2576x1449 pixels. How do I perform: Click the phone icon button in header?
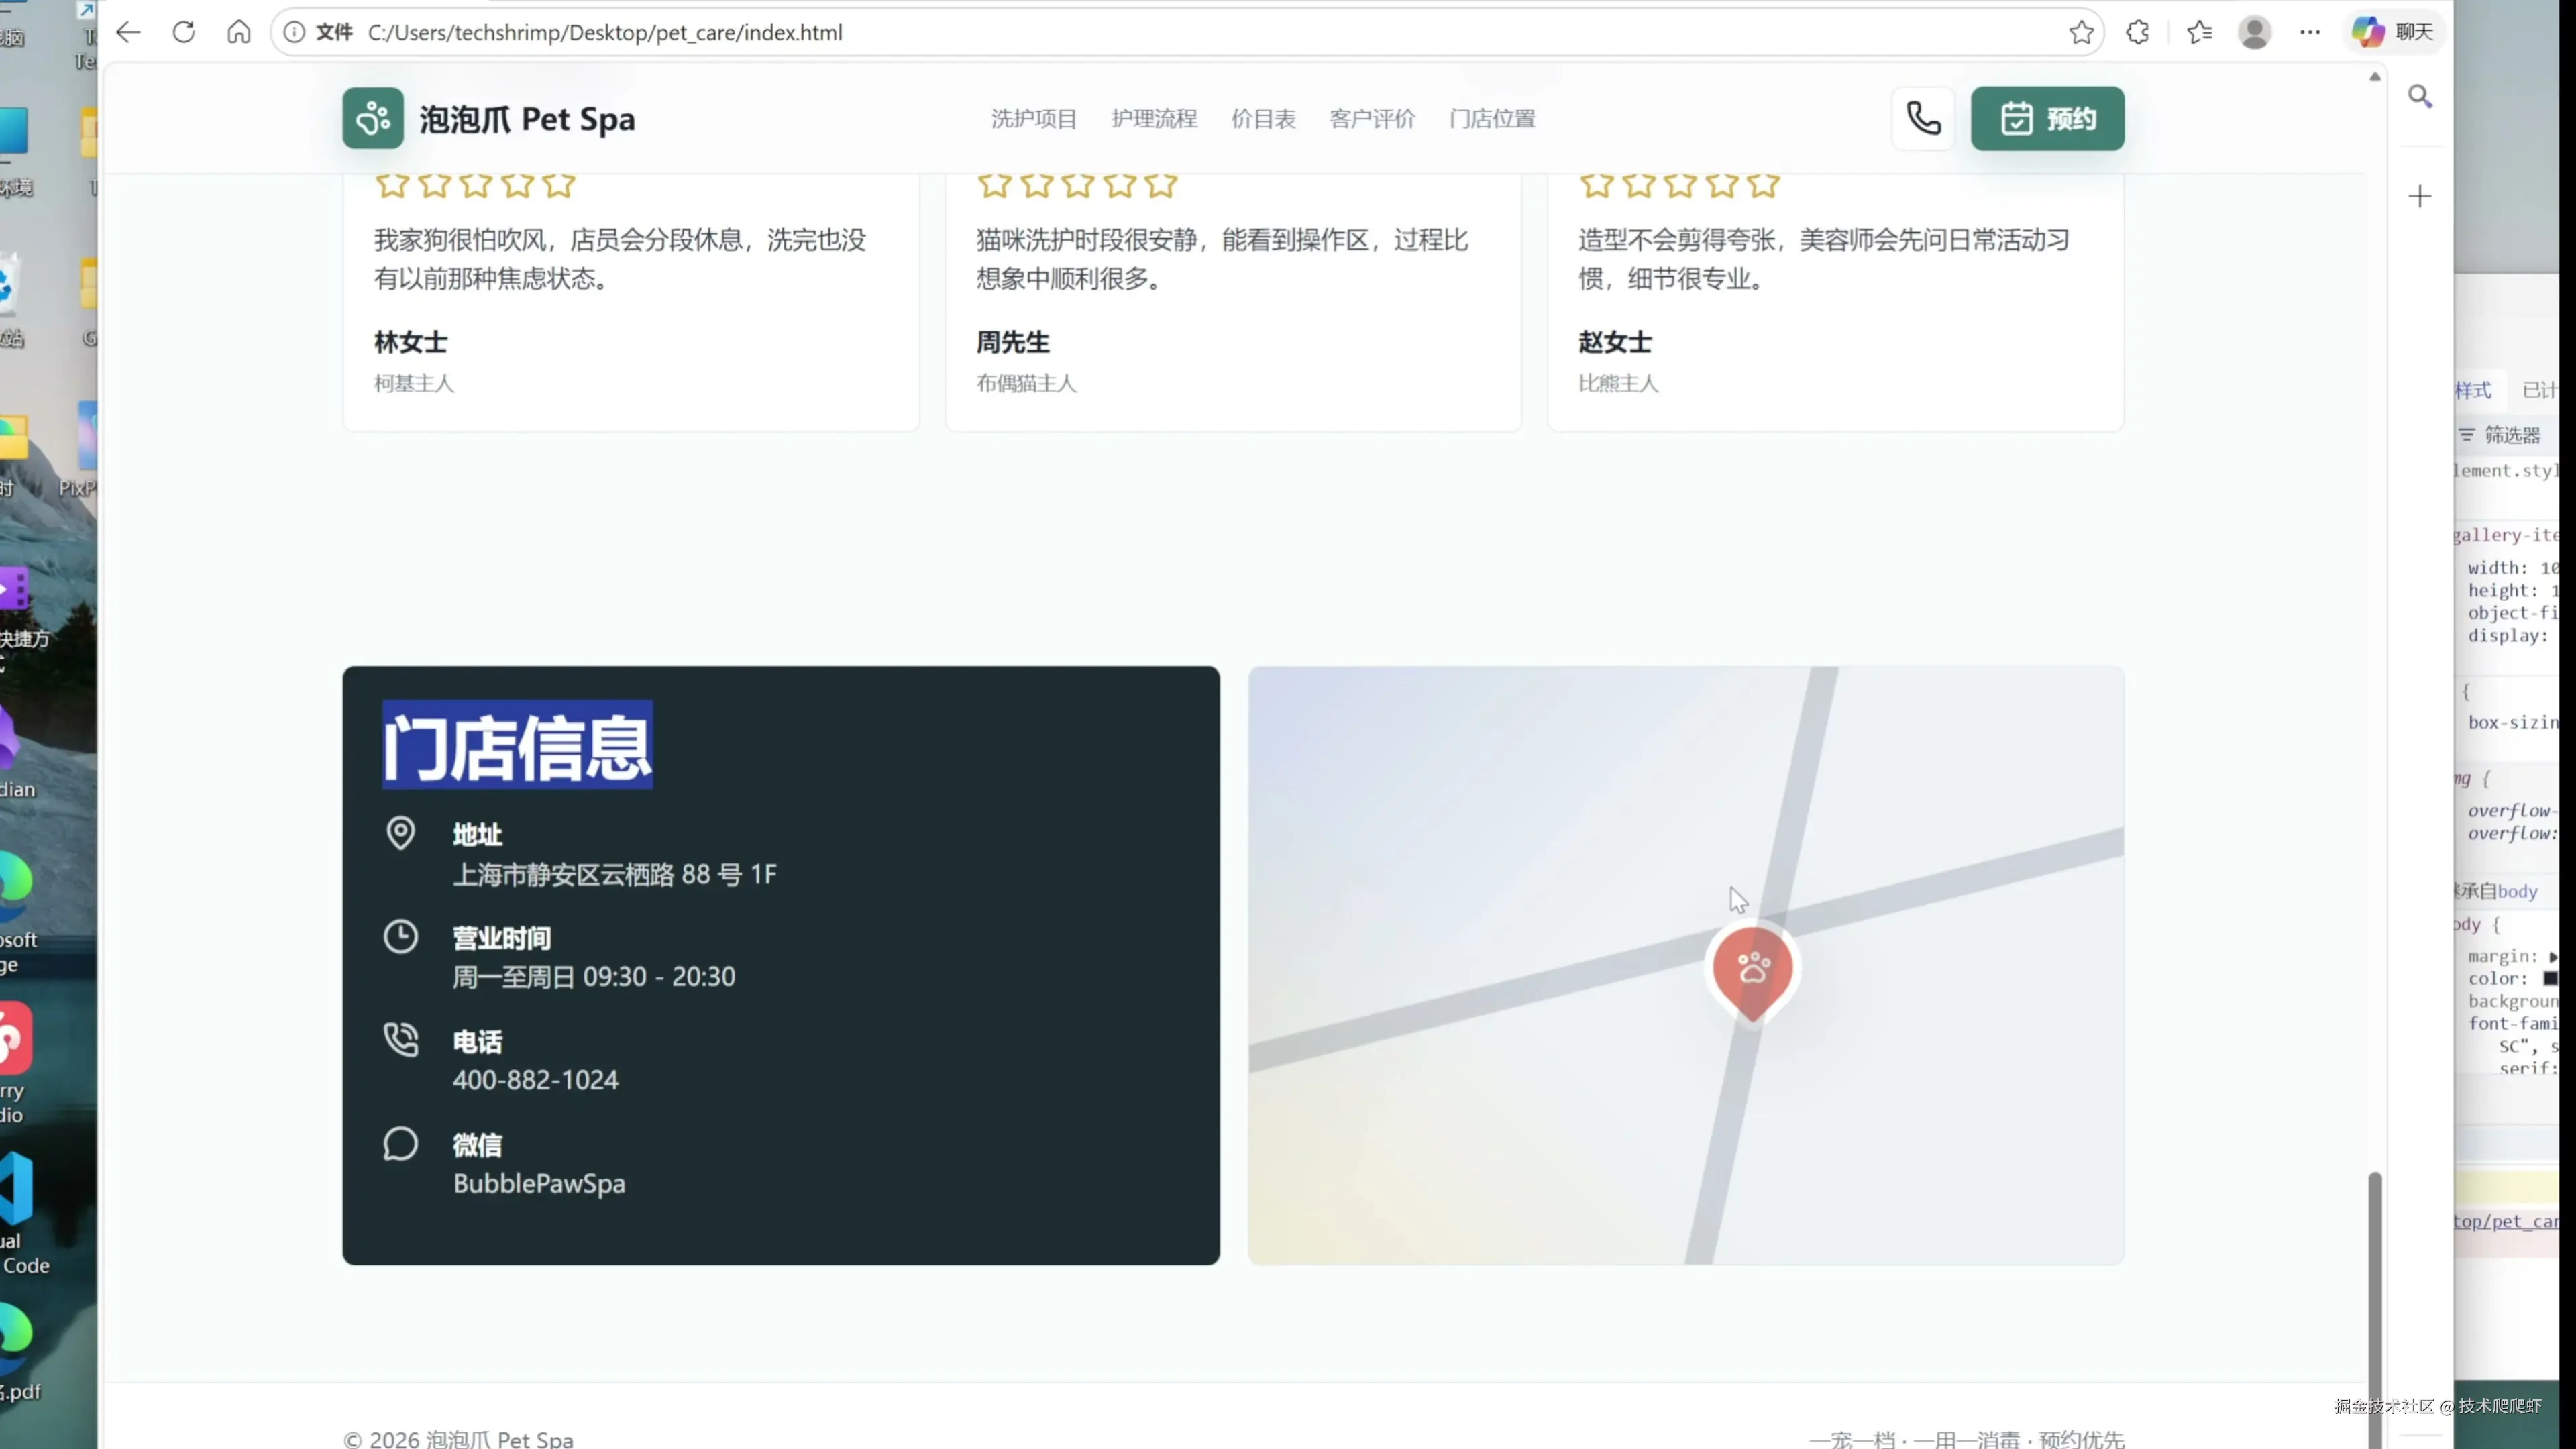click(x=1922, y=118)
